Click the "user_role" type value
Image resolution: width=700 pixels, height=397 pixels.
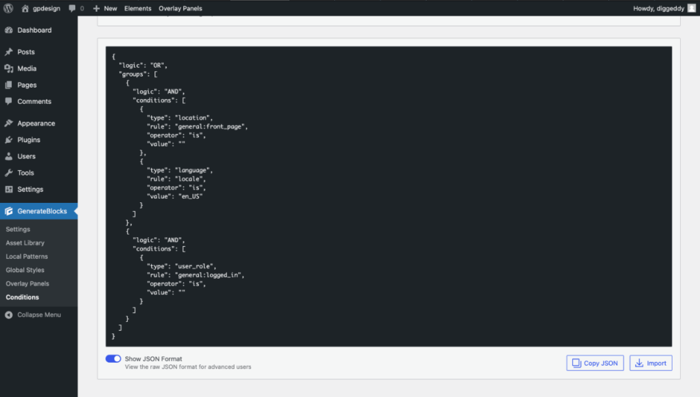click(195, 266)
